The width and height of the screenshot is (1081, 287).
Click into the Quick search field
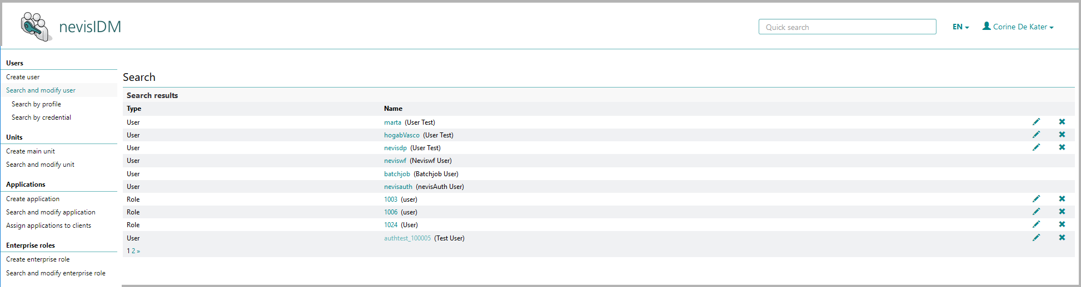click(x=847, y=27)
